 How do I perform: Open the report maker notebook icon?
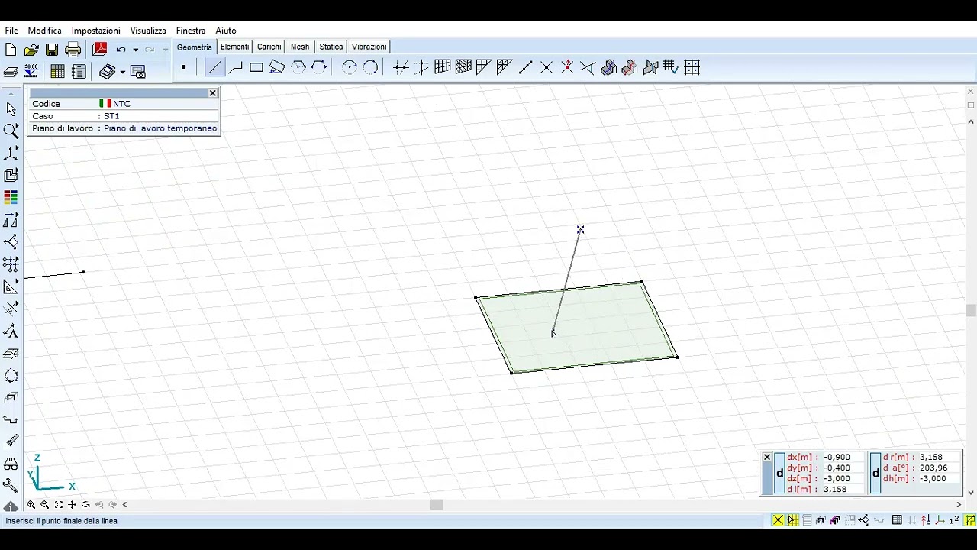click(79, 72)
